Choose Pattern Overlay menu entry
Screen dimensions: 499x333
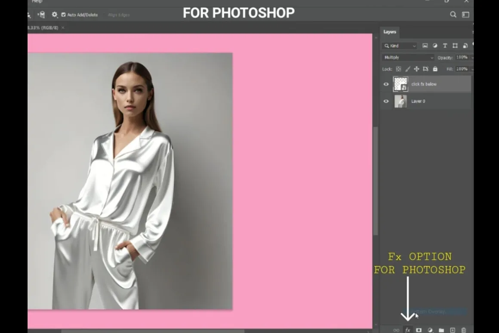coord(435,311)
